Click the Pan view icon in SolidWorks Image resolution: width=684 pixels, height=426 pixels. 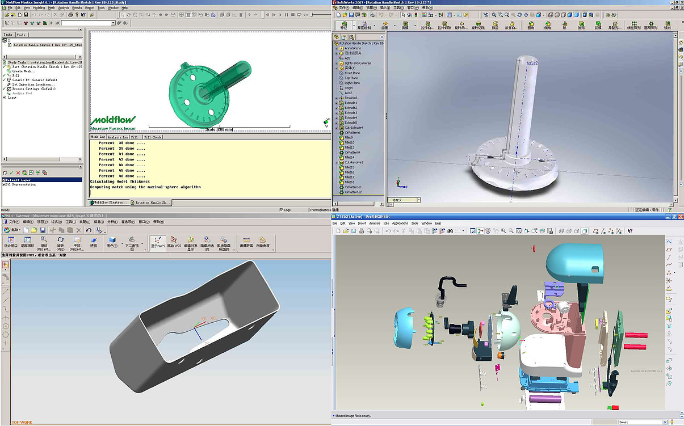[526, 14]
